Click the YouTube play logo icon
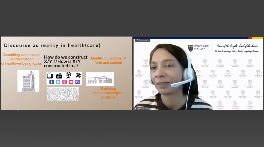Screen dimensions: 264x147 [71, 82]
